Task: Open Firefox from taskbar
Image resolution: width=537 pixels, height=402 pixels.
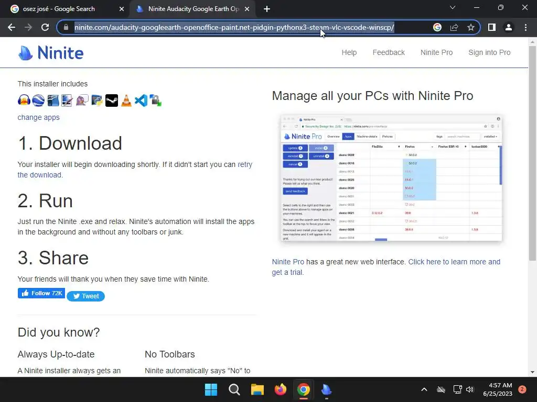Action: (281, 389)
